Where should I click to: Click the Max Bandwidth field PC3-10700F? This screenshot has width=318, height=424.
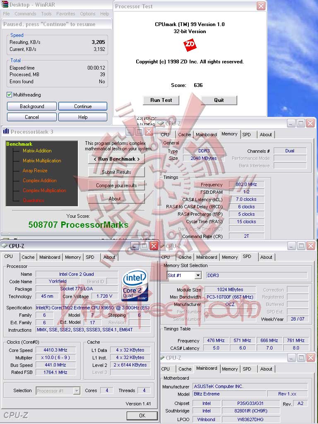(x=230, y=297)
